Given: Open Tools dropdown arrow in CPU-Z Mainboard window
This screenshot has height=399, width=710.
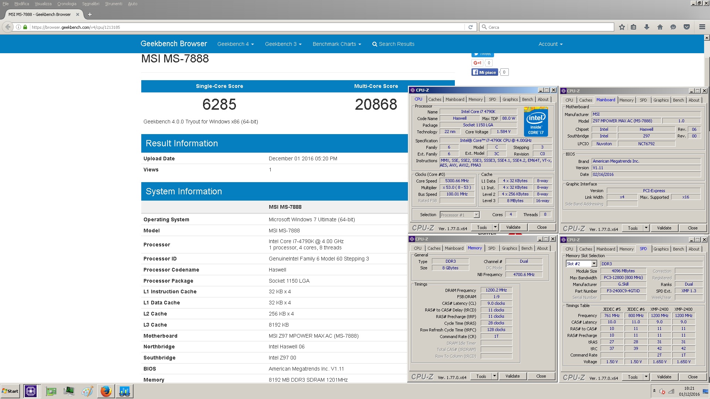Looking at the screenshot, I should click(x=646, y=228).
